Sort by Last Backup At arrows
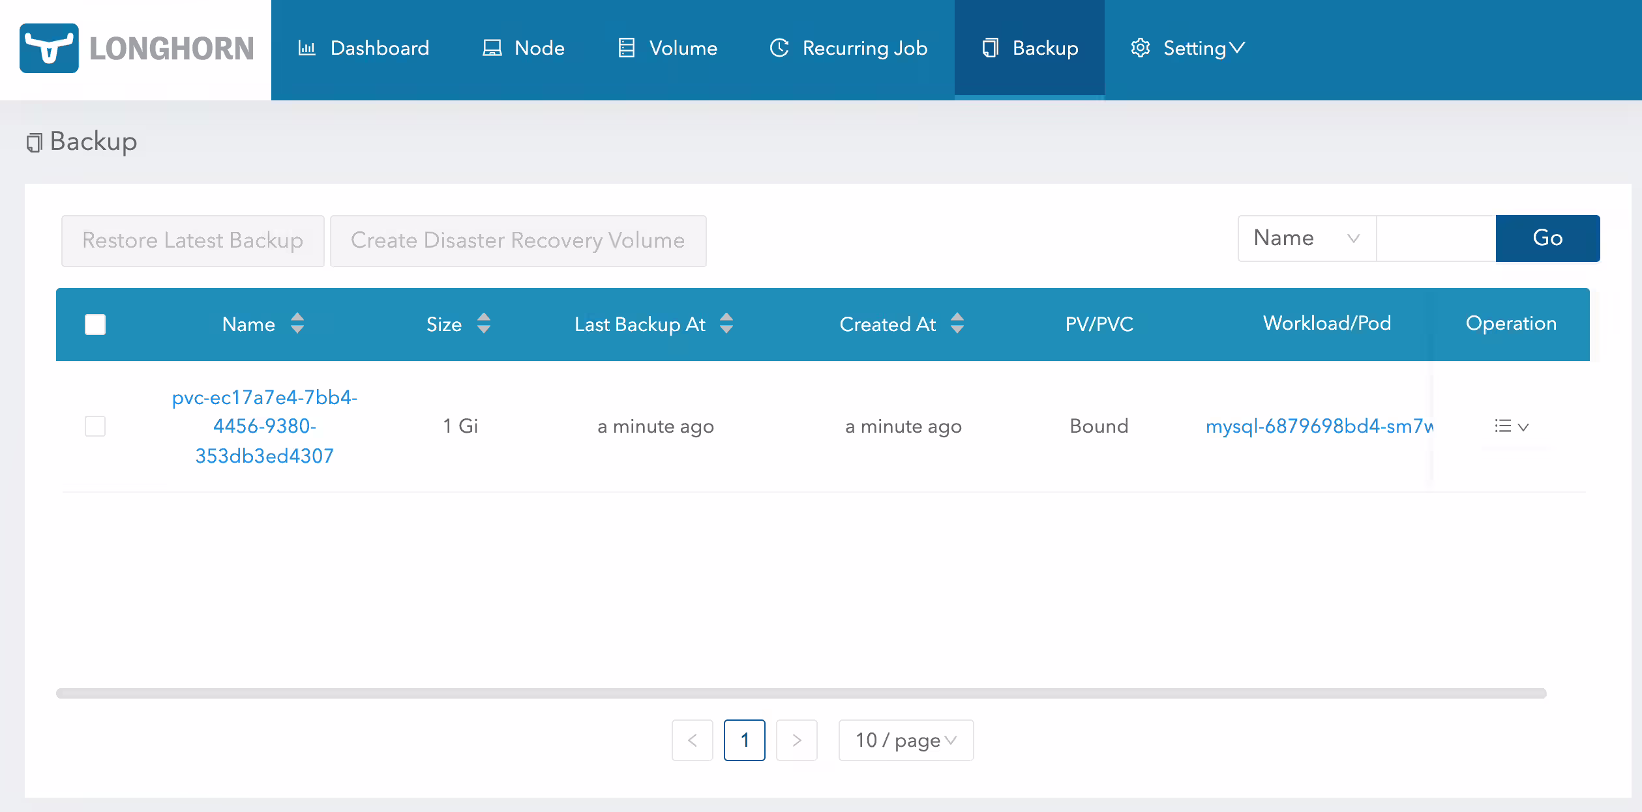This screenshot has height=812, width=1642. [726, 323]
